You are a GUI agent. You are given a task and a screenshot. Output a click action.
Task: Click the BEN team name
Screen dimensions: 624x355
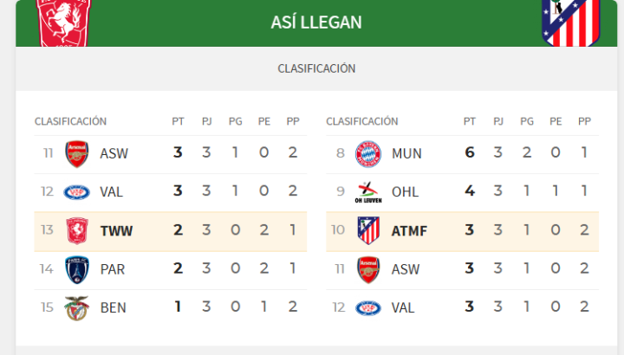(x=113, y=308)
